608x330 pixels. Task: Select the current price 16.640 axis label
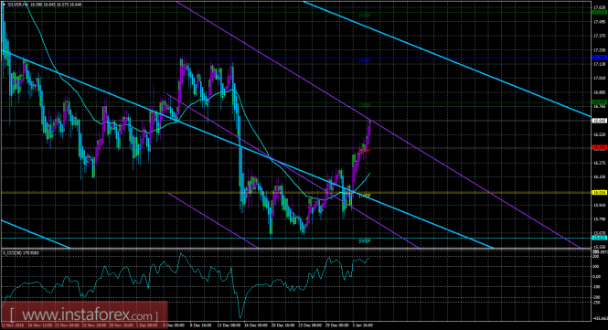(x=600, y=121)
